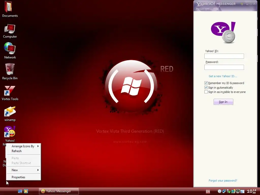This screenshot has width=260, height=195.
Task: Select the Network desktop icon
Action: coord(10,51)
